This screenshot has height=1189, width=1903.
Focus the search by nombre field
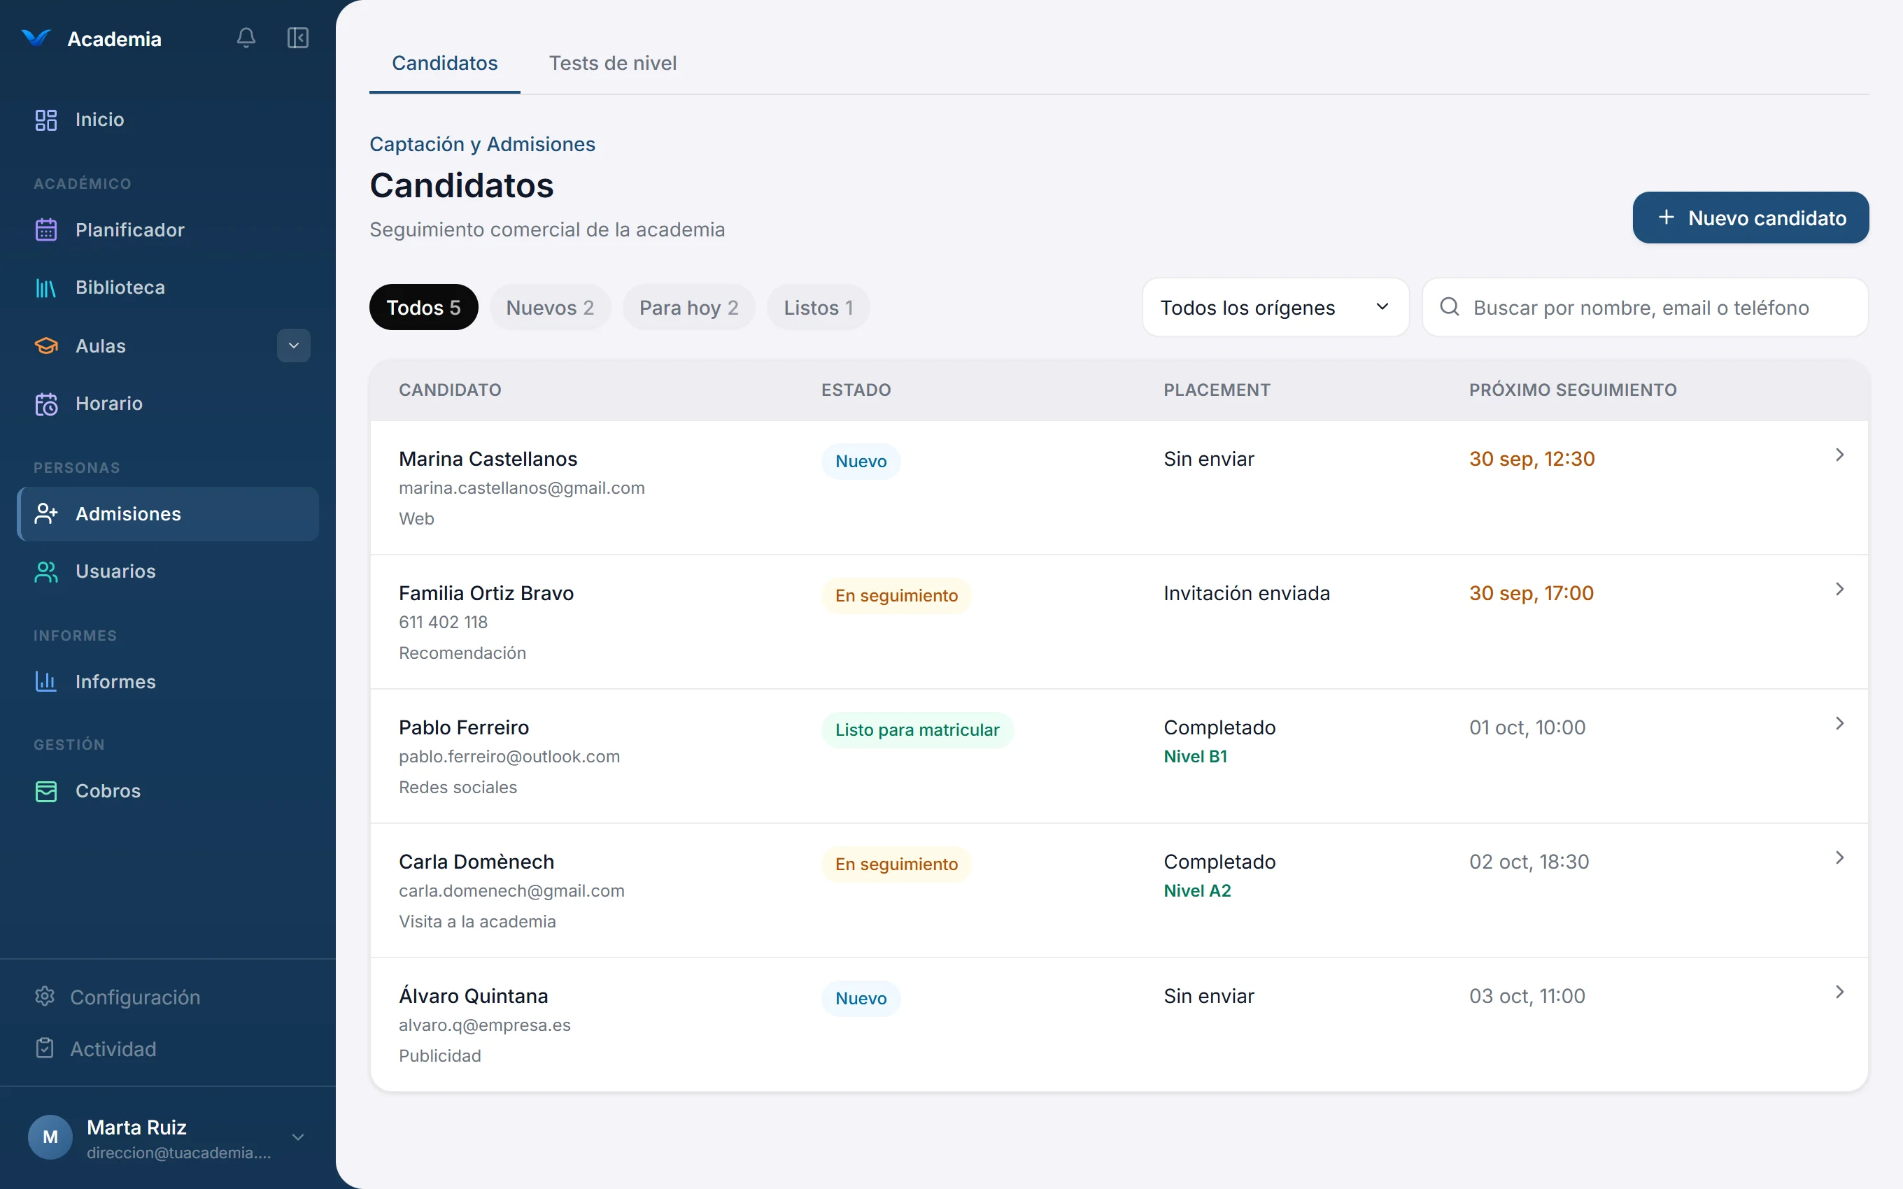pos(1644,308)
